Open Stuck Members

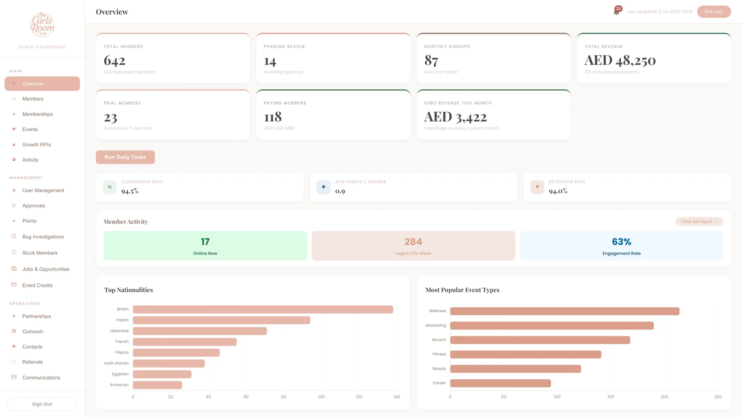coord(42,253)
